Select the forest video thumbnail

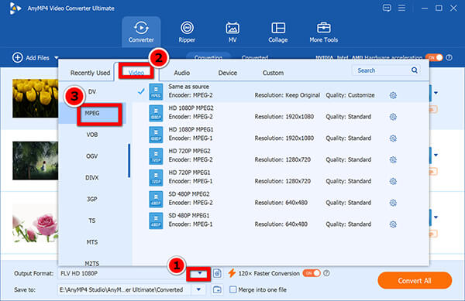point(35,160)
